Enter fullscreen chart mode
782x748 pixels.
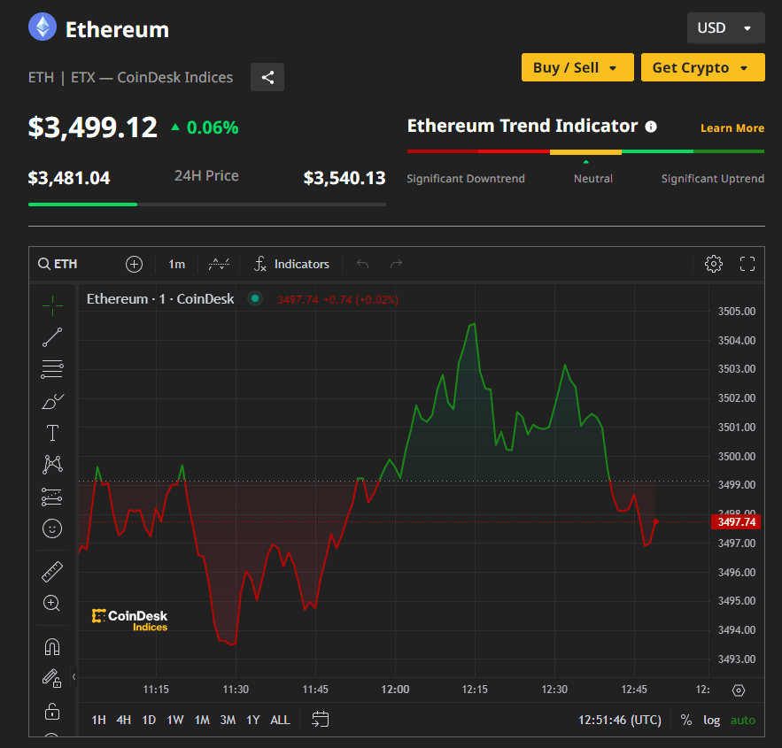point(747,264)
